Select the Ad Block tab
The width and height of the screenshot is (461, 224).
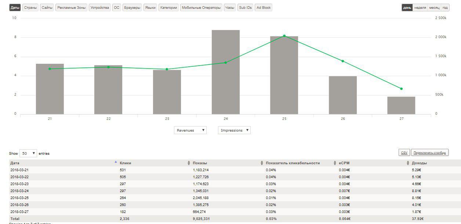pyautogui.click(x=264, y=8)
